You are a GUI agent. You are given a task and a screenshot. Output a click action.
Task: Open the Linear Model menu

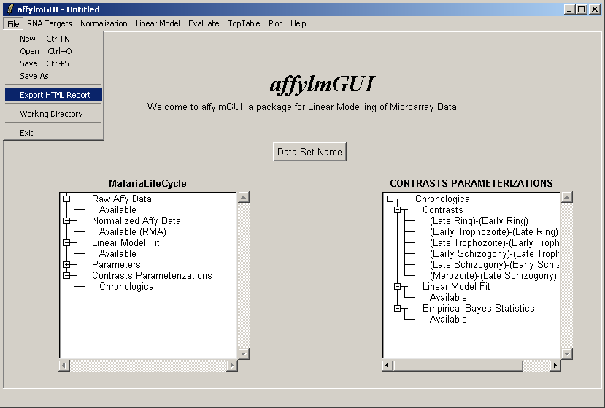click(x=158, y=23)
